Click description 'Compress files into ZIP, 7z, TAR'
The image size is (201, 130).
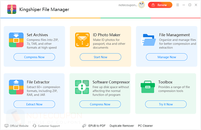(x=42, y=44)
